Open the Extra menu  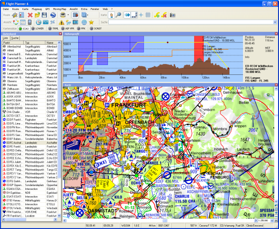tap(84, 9)
